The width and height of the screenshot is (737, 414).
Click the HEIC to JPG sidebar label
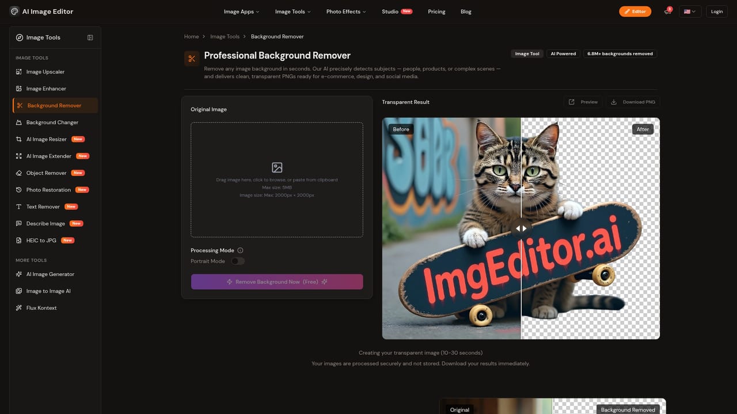click(41, 240)
